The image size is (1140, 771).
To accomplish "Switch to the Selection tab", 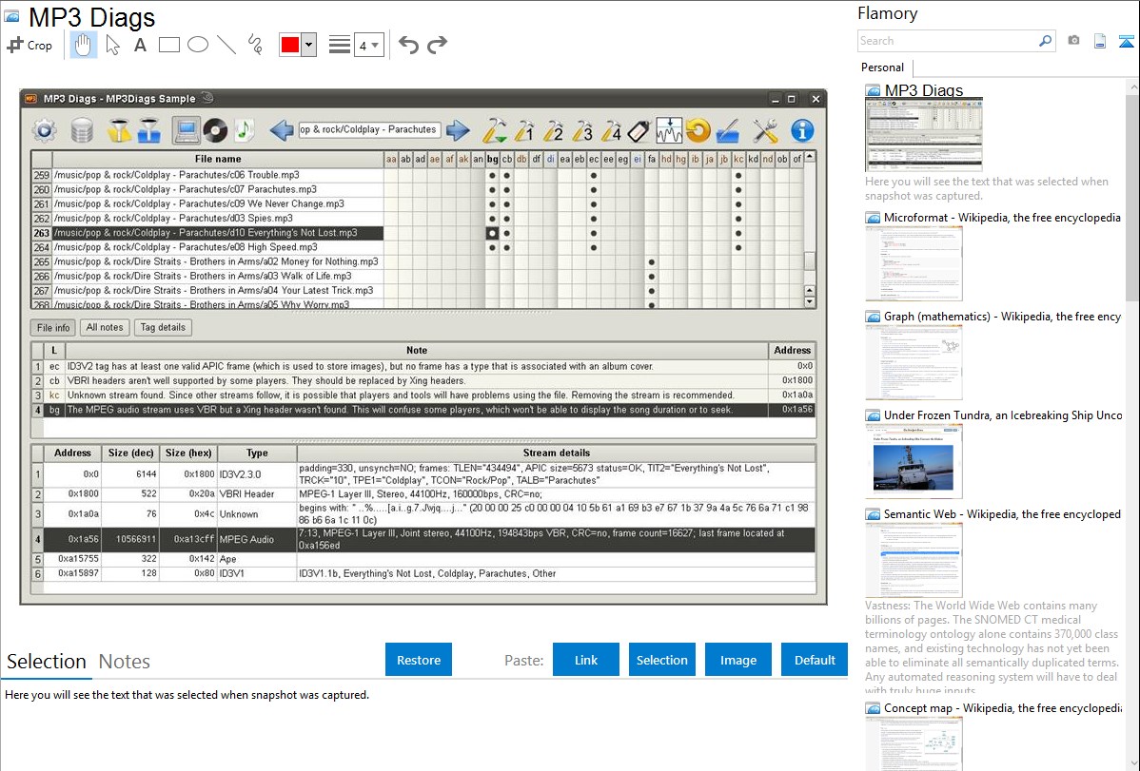I will pyautogui.click(x=47, y=662).
